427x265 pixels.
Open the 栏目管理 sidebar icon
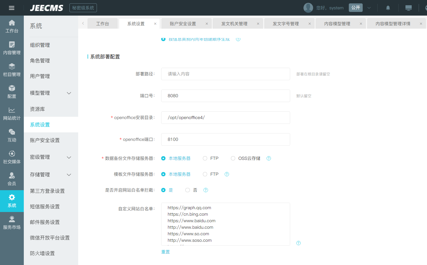[x=12, y=70]
